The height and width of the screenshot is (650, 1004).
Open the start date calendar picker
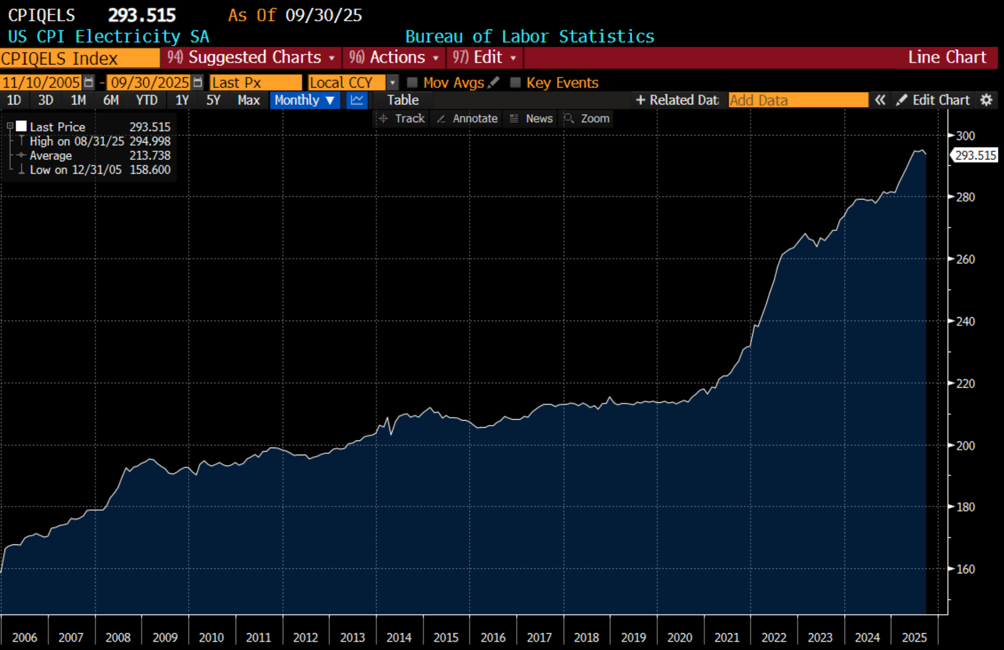[x=88, y=82]
